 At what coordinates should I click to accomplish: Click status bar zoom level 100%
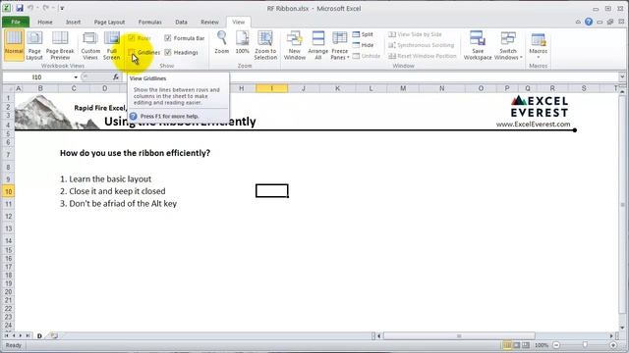tap(542, 345)
